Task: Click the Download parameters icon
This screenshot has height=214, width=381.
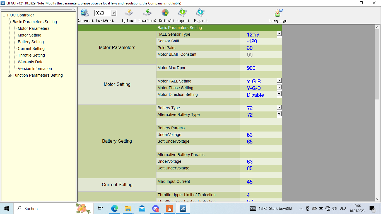Action: [147, 13]
